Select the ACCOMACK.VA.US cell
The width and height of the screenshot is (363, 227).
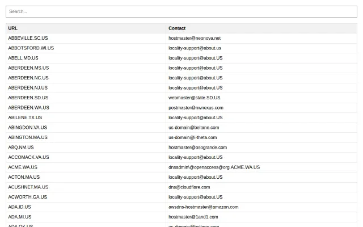[86, 158]
